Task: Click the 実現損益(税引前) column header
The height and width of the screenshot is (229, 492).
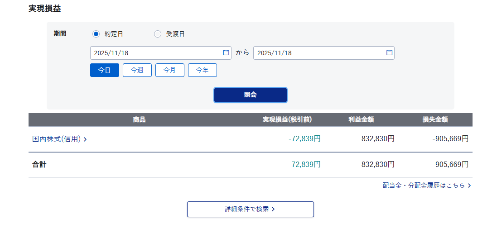Action: [x=287, y=120]
